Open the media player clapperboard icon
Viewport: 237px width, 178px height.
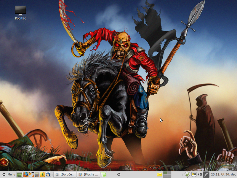pyautogui.click(x=31, y=174)
